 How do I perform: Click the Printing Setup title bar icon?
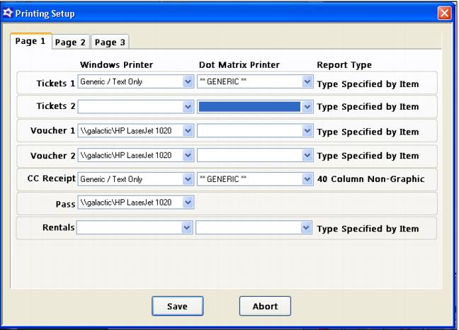(8, 13)
